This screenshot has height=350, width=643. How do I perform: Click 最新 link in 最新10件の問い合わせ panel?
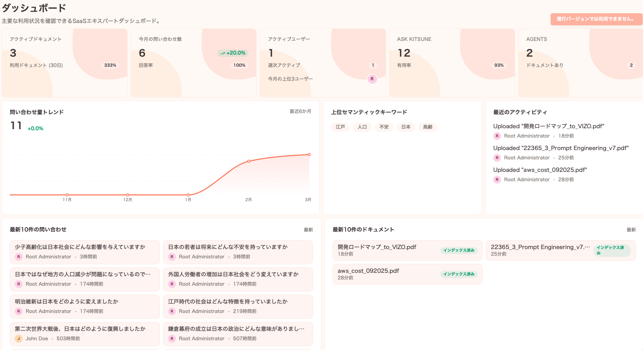pos(308,230)
